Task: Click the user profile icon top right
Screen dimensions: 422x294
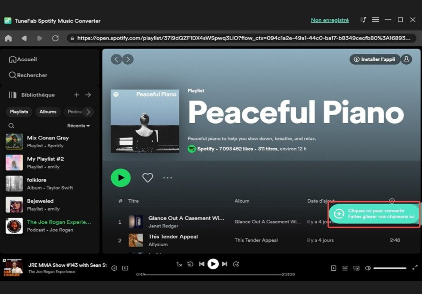Action: click(407, 59)
